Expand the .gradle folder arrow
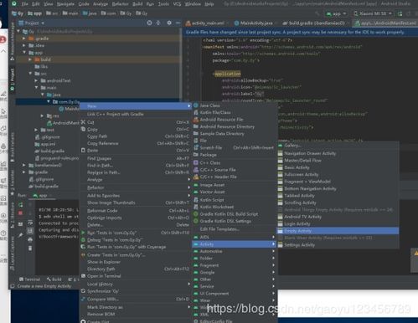418x323 pixels. [24, 38]
